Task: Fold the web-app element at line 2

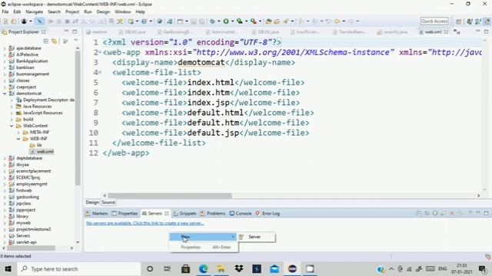Action: (100, 52)
